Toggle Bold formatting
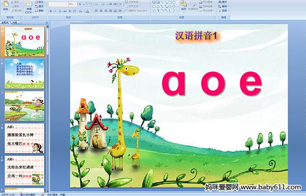This screenshot has height=196, width=306. tap(51, 11)
